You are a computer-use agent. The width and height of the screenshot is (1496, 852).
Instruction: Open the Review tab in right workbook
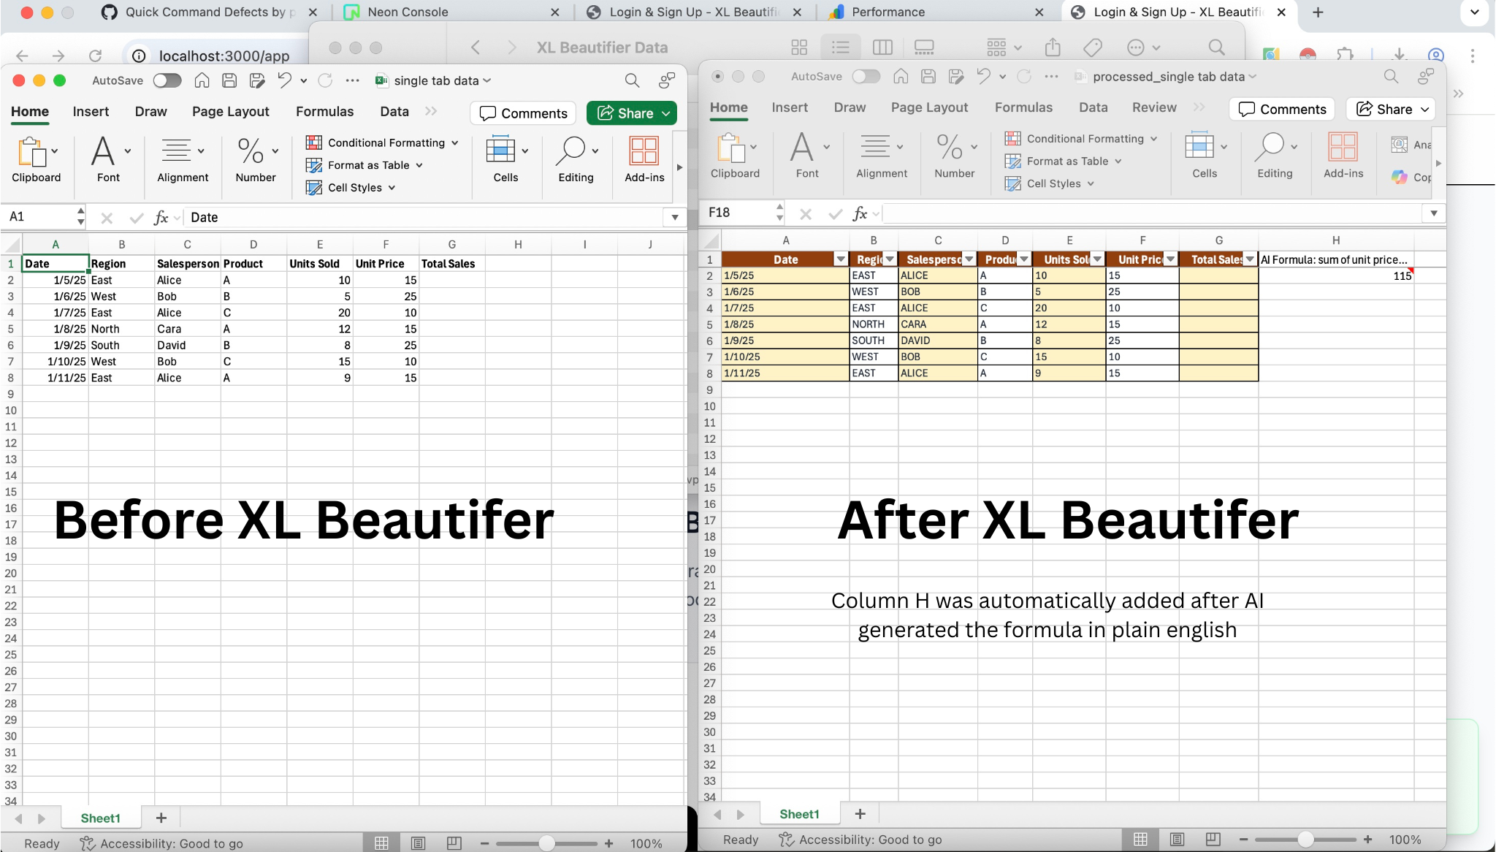point(1153,107)
